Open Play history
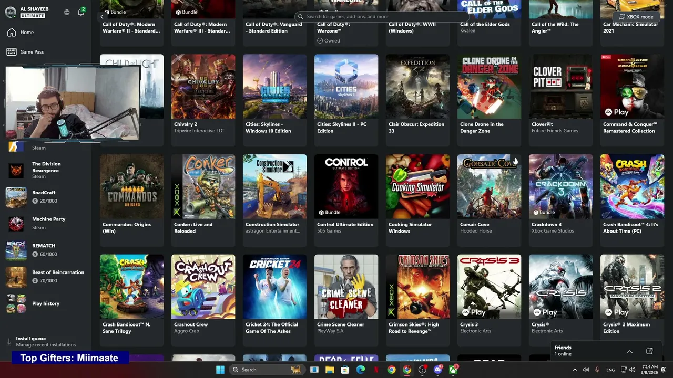Viewport: 673px width, 378px height. pyautogui.click(x=46, y=303)
